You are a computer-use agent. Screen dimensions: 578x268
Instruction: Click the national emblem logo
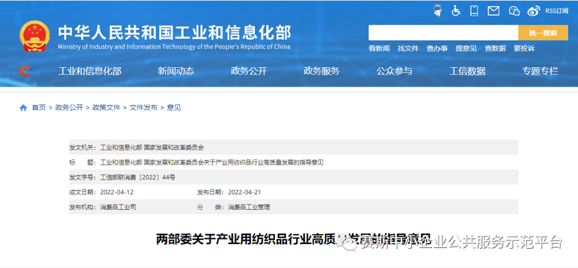point(35,37)
